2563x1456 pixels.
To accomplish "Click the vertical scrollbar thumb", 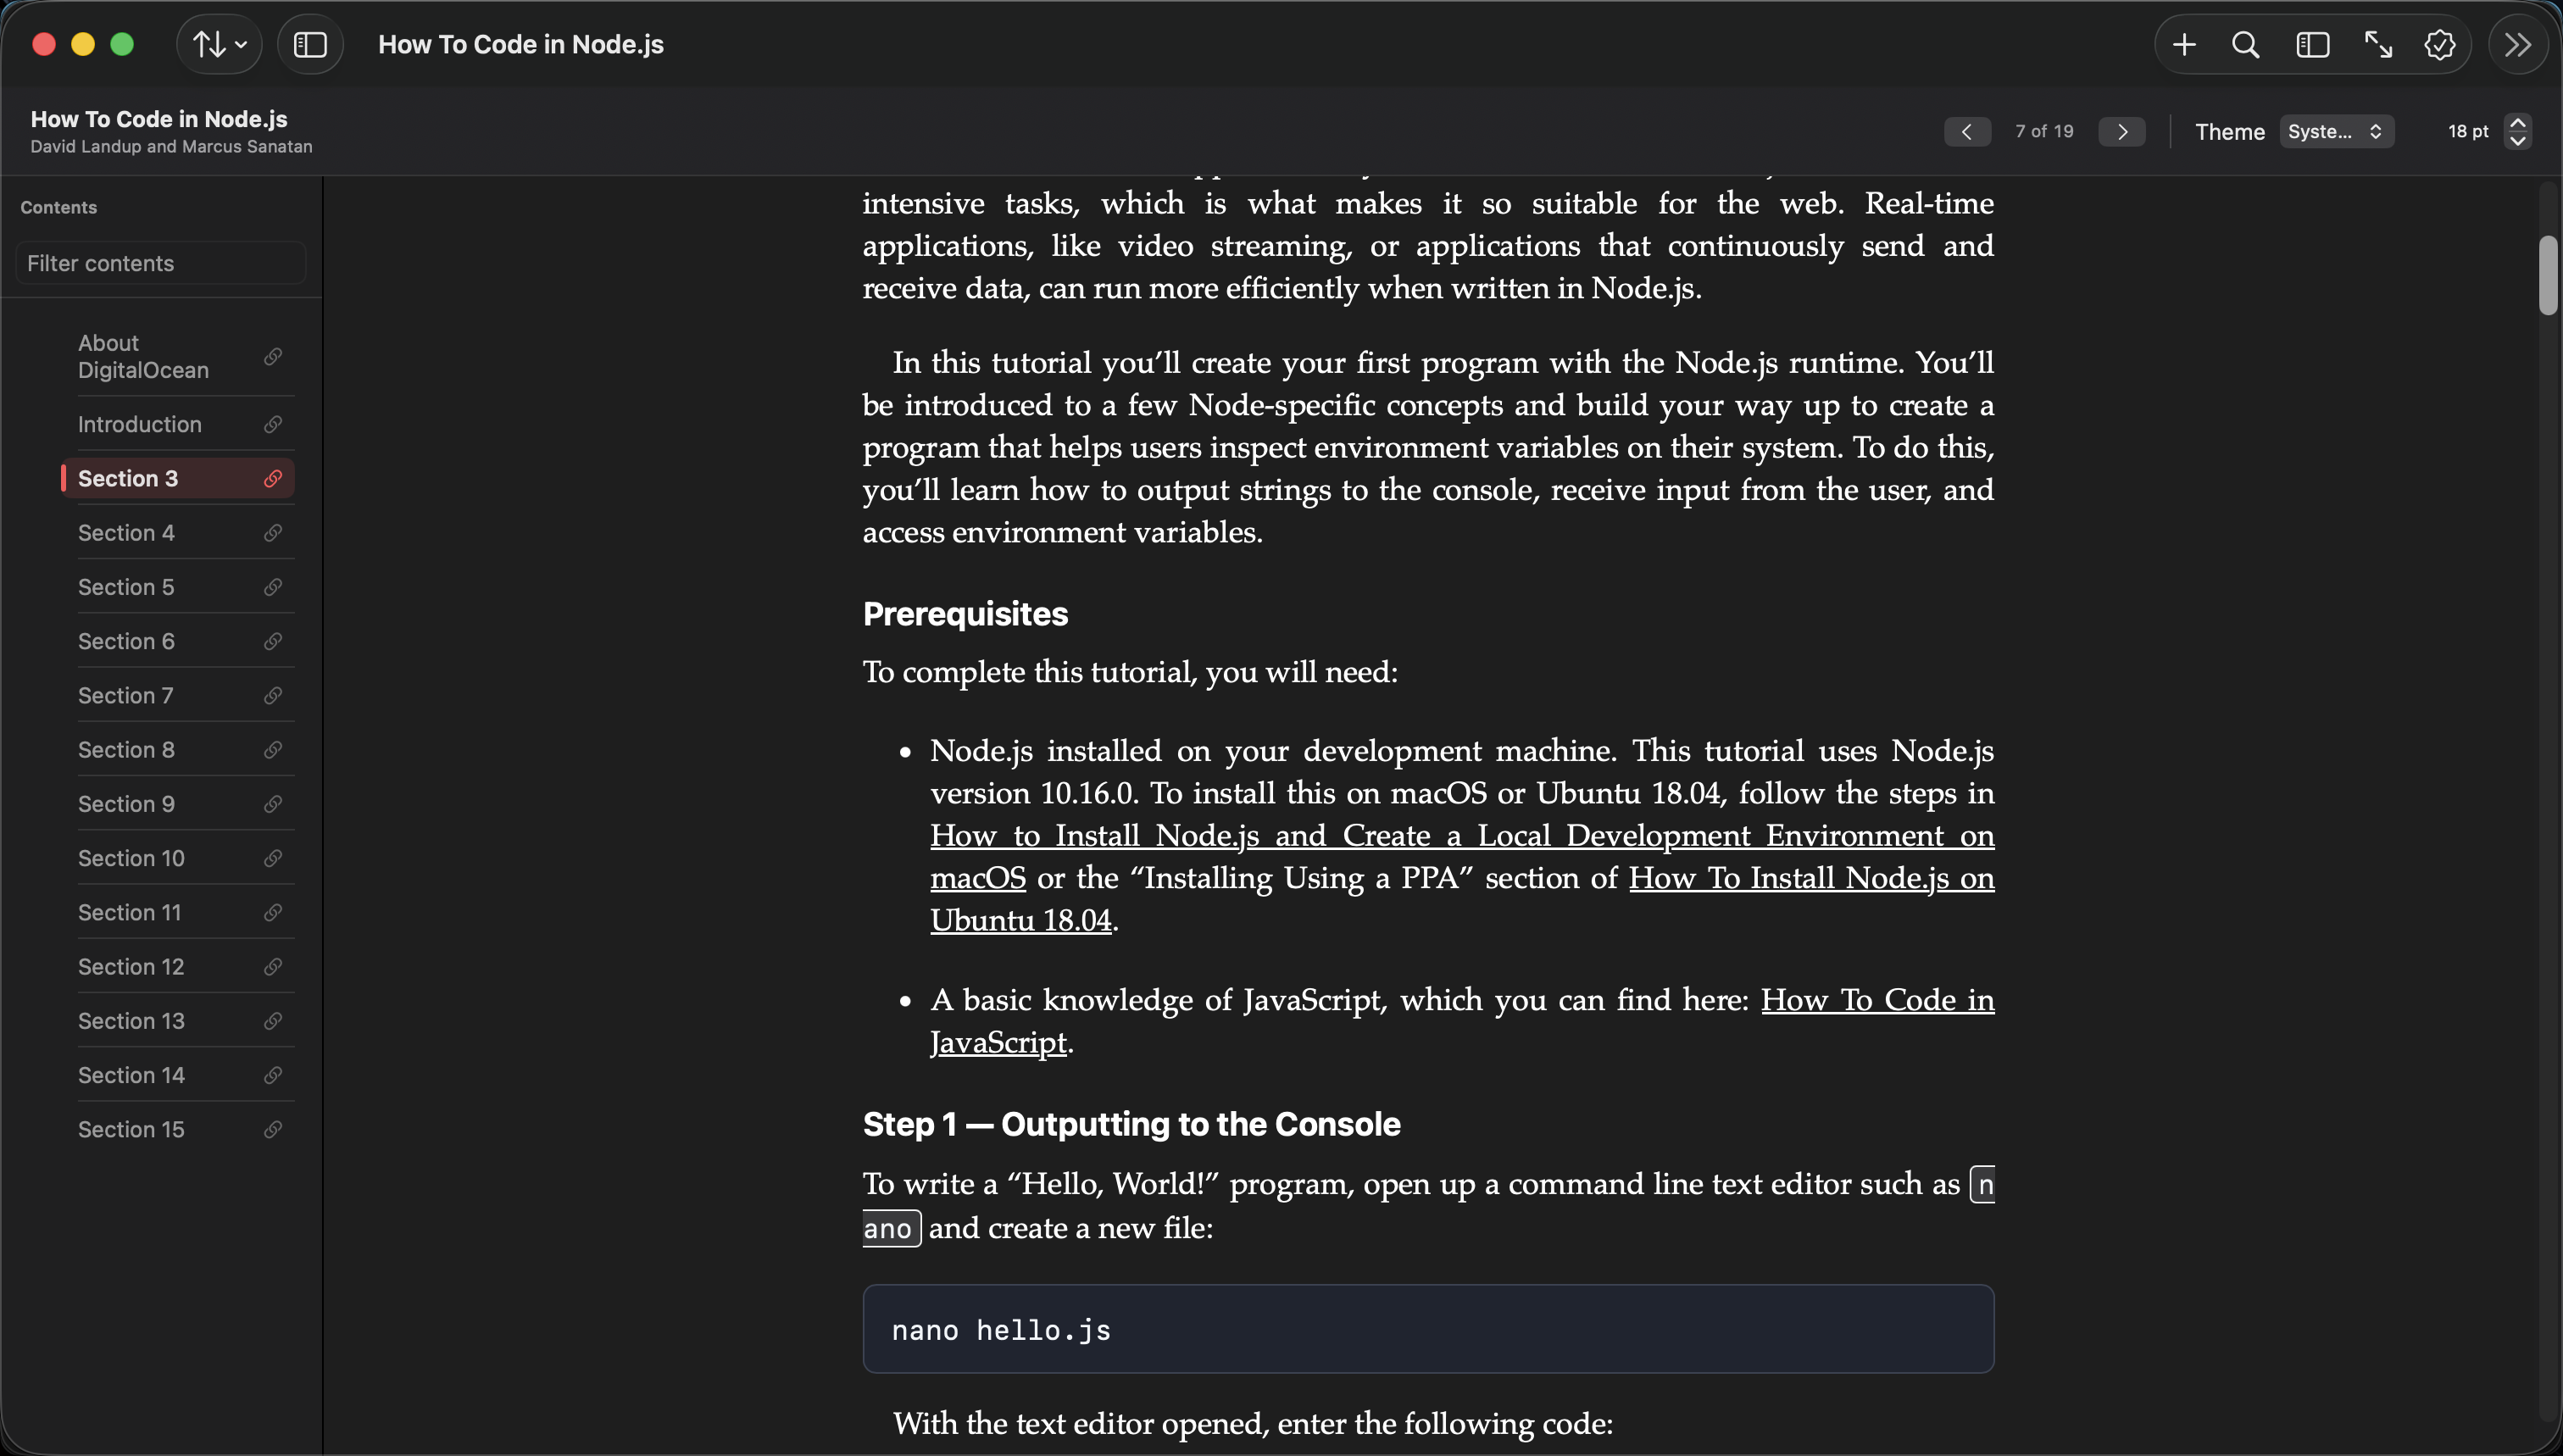I will [x=2548, y=275].
